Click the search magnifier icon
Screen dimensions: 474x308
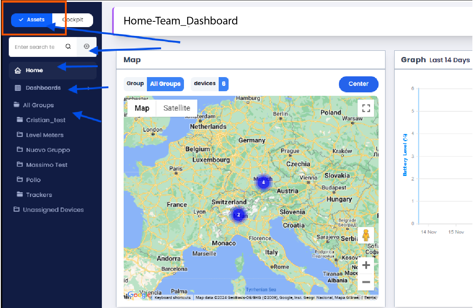click(68, 47)
